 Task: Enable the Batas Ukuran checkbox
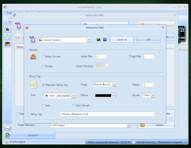pos(43,57)
